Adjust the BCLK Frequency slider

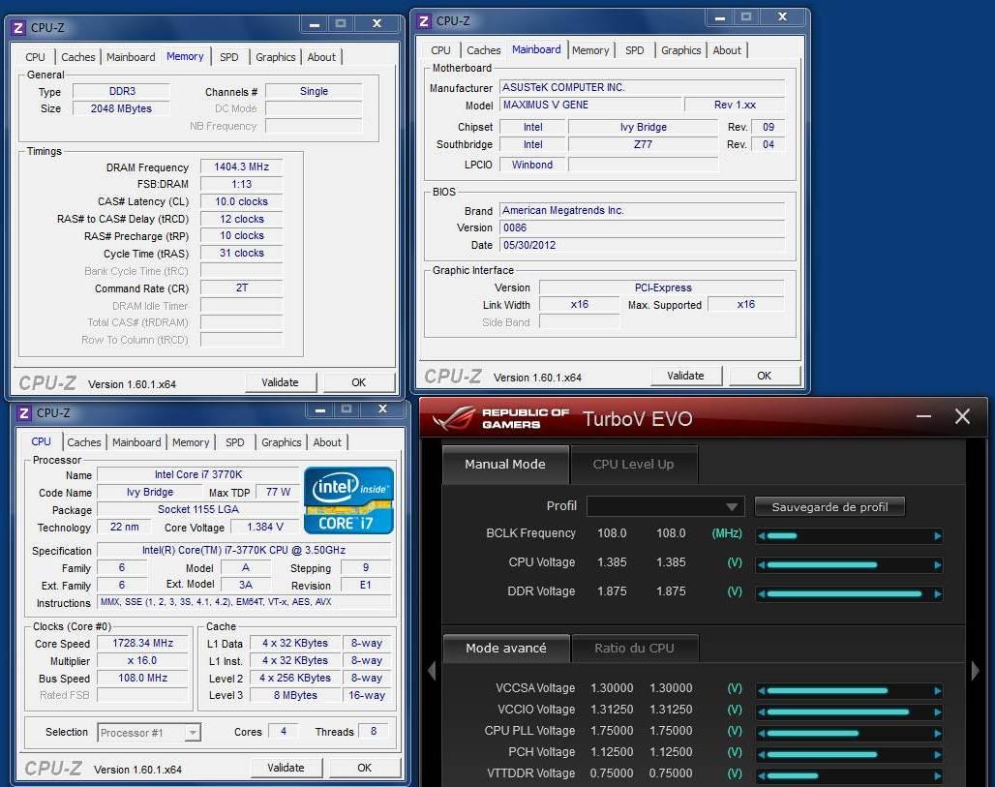coord(849,536)
